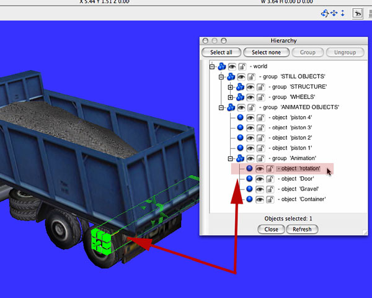The width and height of the screenshot is (372, 298).
Task: Toggle the hierarchy view toolbar button
Action: 358,13
